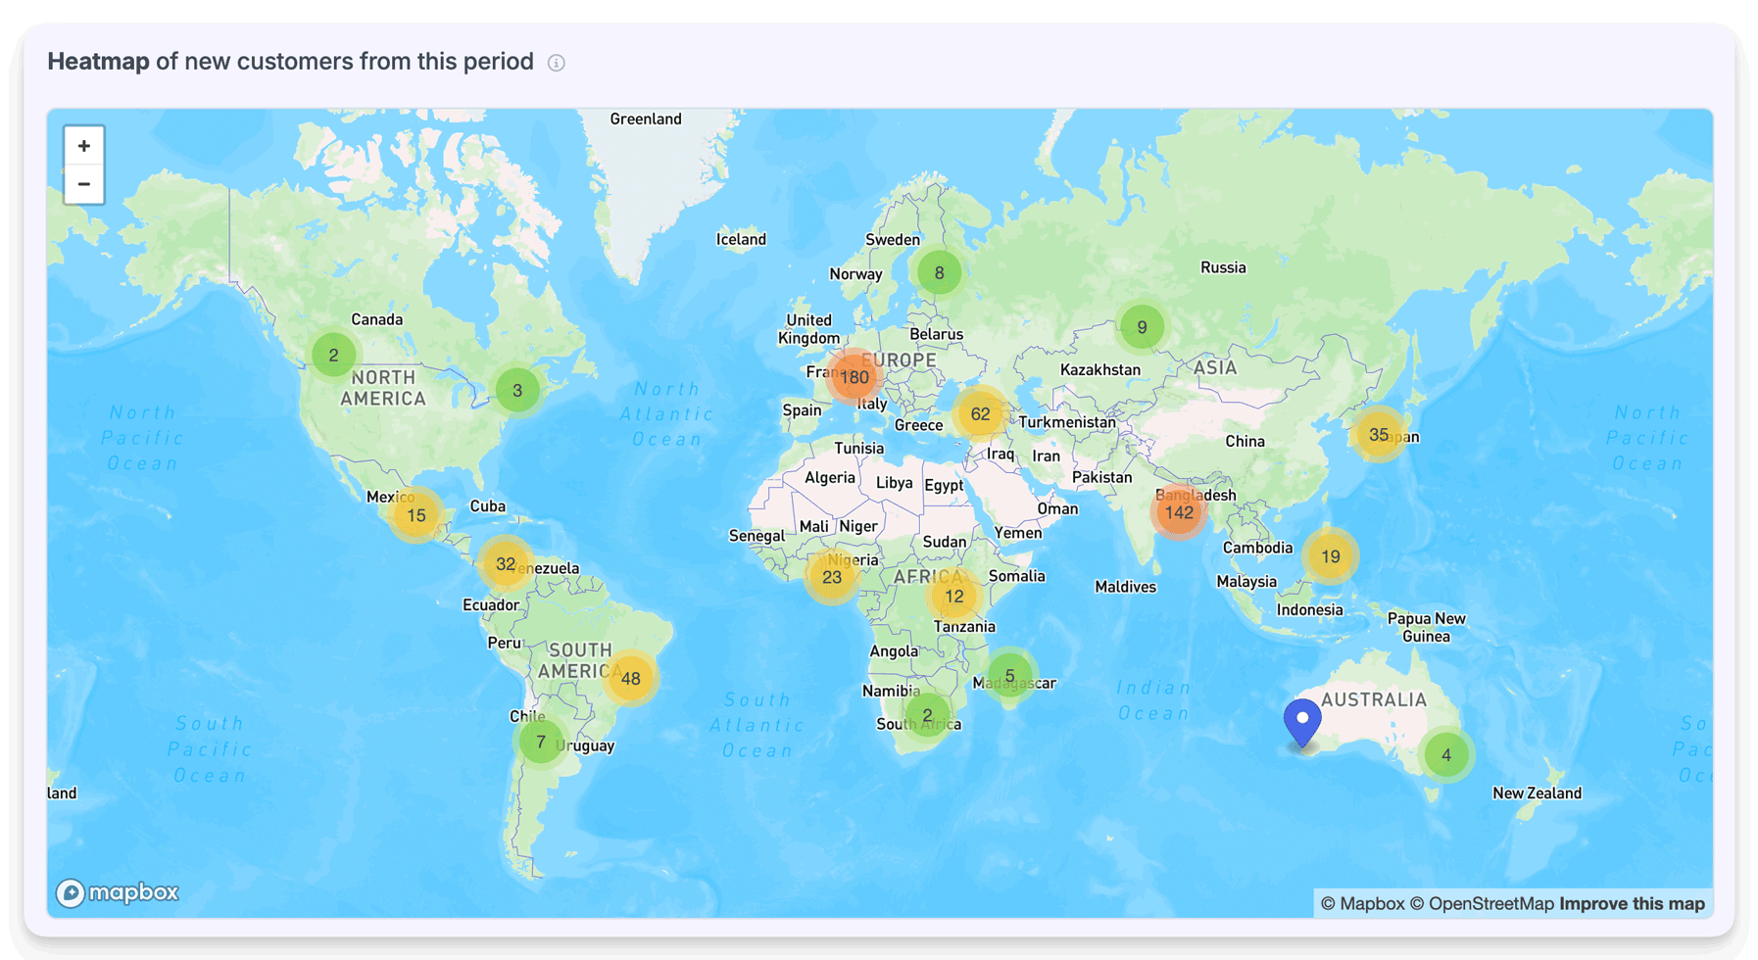This screenshot has height=960, width=1758.
Task: Open the 180 customer cluster over France
Action: click(x=854, y=377)
